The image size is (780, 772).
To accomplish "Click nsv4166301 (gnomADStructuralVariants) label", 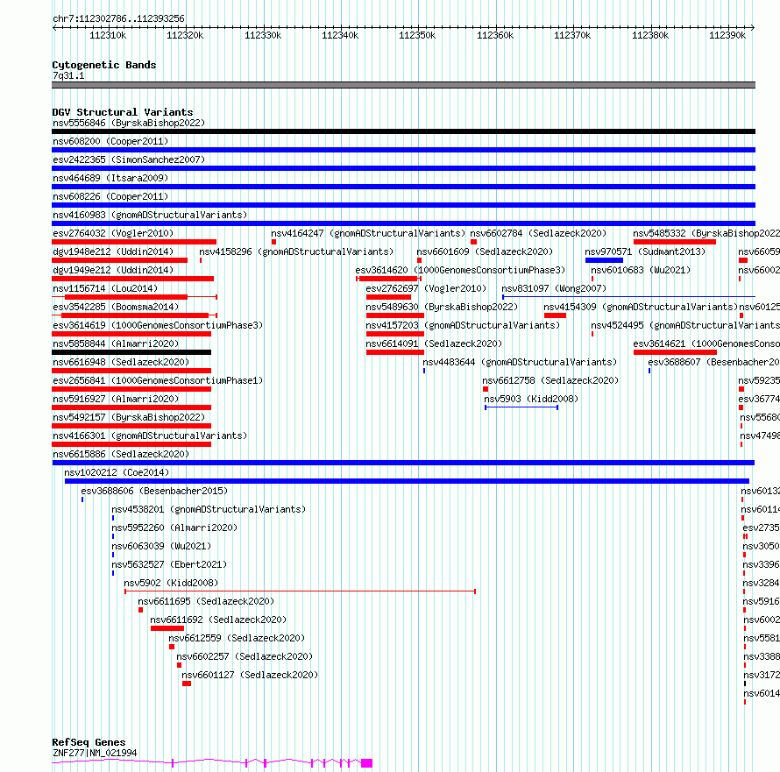I will (x=150, y=436).
